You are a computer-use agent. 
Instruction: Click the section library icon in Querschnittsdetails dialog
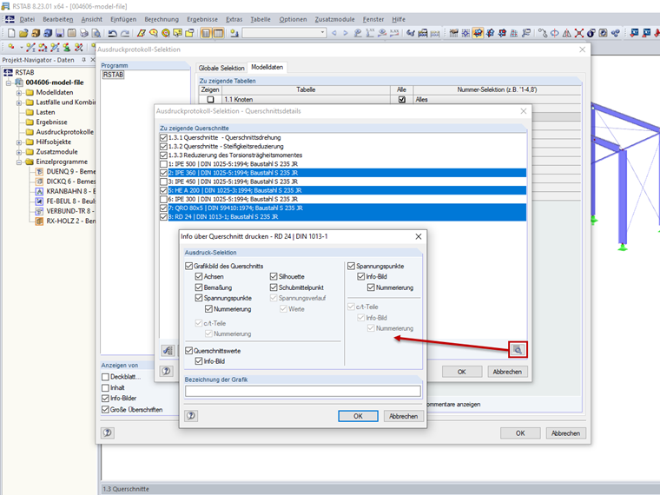(x=168, y=350)
